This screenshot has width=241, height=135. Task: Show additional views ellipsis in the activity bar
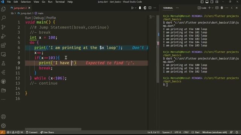pos(3,99)
